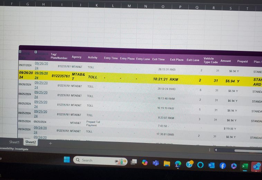Add a new sheet with the plus button
The height and width of the screenshot is (180, 262).
tap(50, 143)
